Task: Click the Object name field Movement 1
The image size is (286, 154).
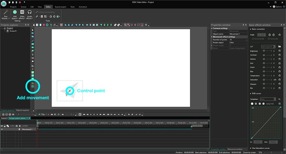Action: 238,34
